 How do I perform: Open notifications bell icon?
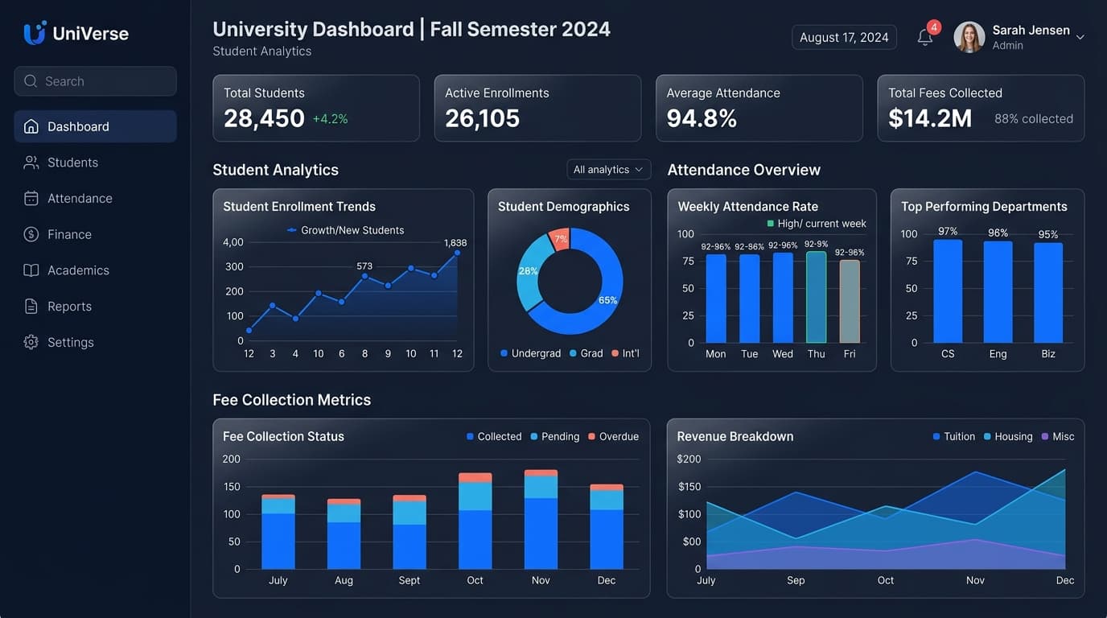925,37
